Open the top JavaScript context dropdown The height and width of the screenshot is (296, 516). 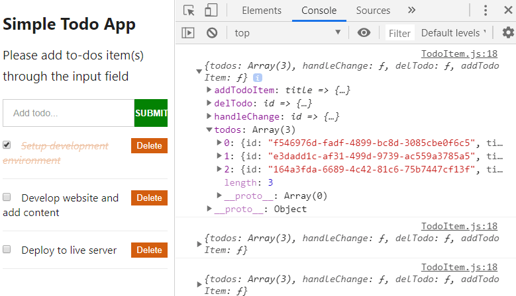pos(287,33)
